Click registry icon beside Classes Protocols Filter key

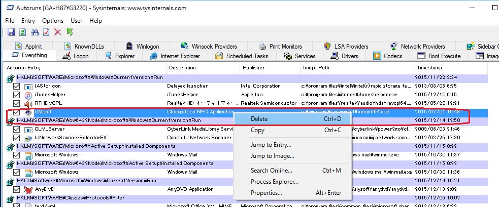(x=11, y=199)
